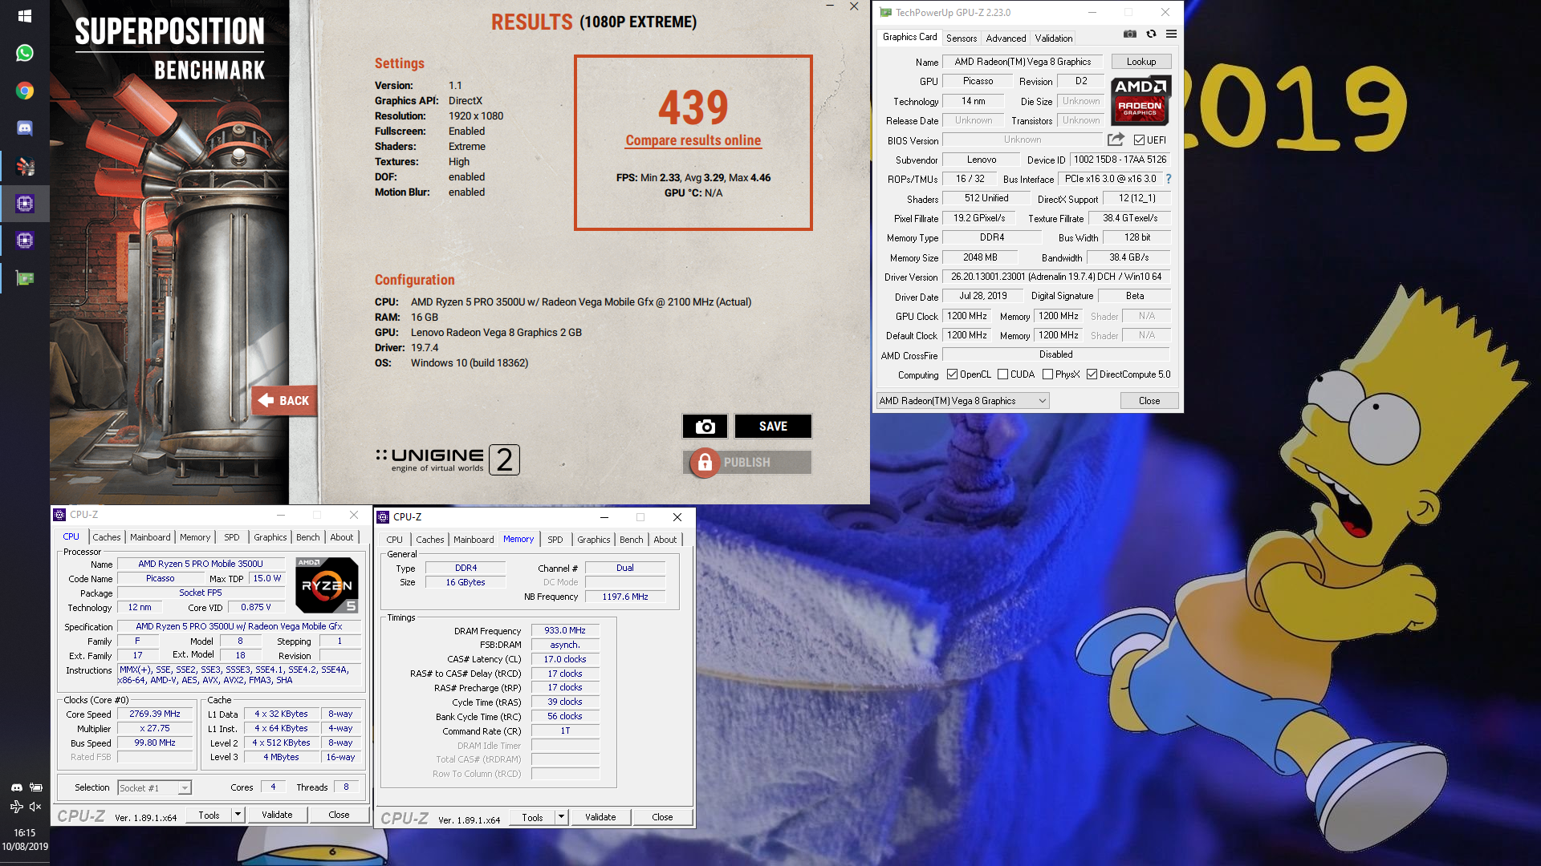Click the BACK button in Superposition

284,400
